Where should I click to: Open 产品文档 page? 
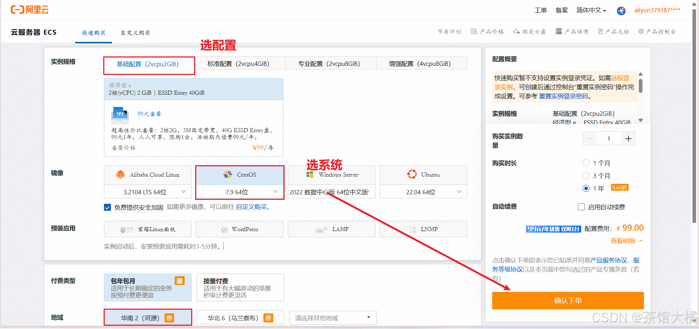pos(614,32)
